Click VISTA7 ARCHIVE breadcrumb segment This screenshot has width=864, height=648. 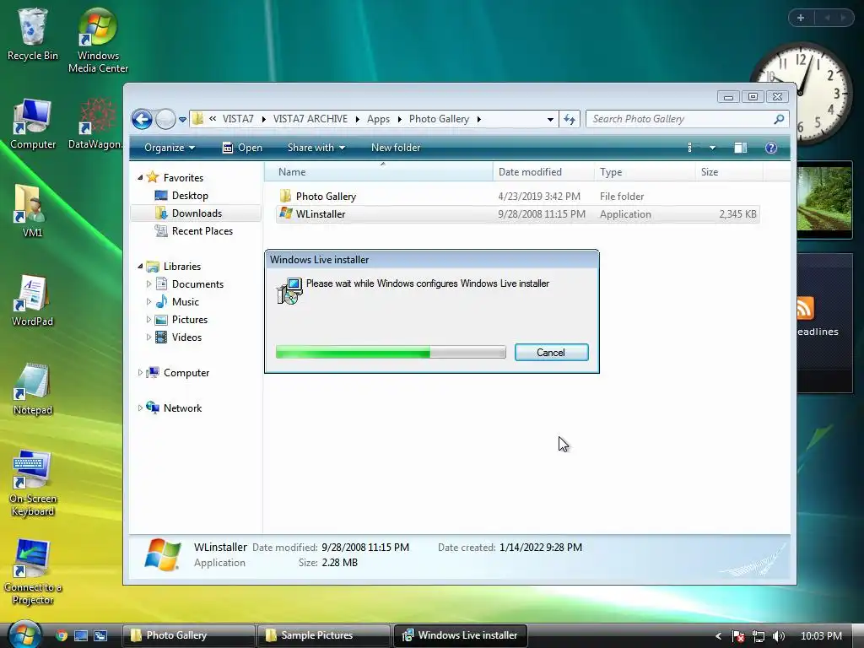pyautogui.click(x=310, y=119)
